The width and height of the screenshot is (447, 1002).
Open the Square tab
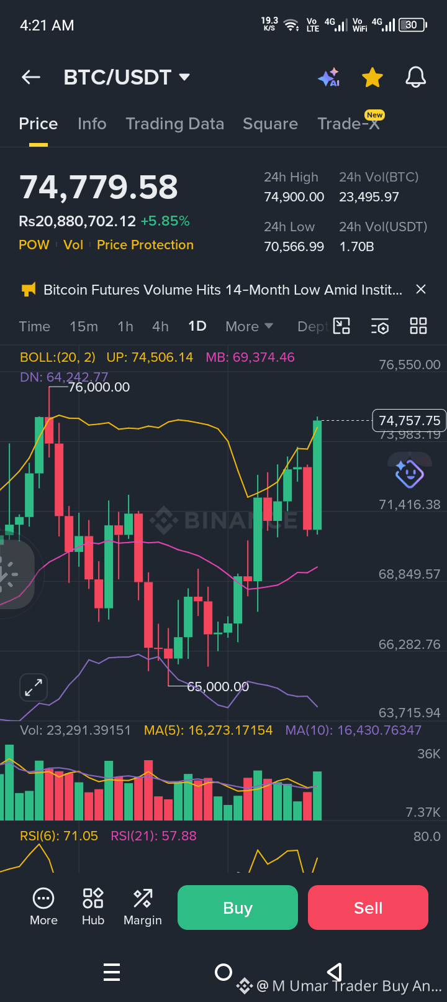[x=270, y=124]
